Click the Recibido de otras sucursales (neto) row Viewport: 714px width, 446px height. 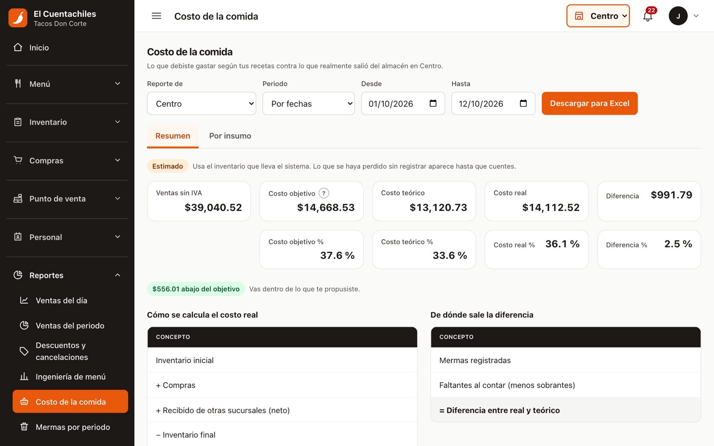coord(282,410)
